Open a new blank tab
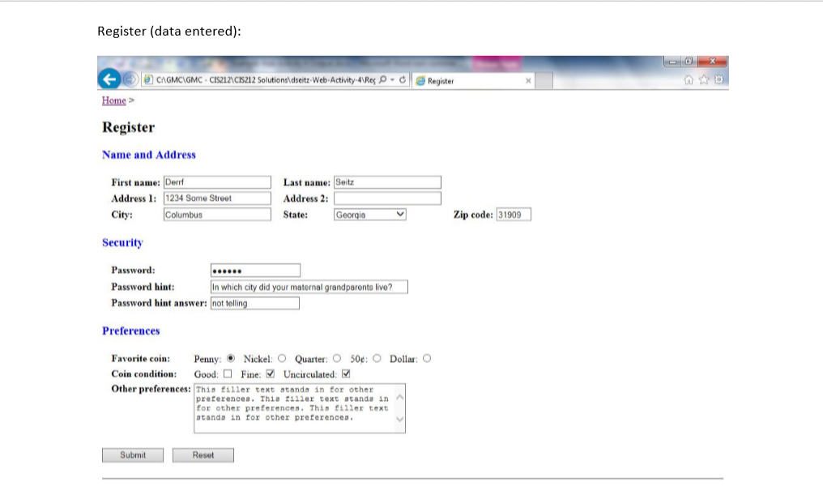The image size is (823, 495). (x=544, y=81)
